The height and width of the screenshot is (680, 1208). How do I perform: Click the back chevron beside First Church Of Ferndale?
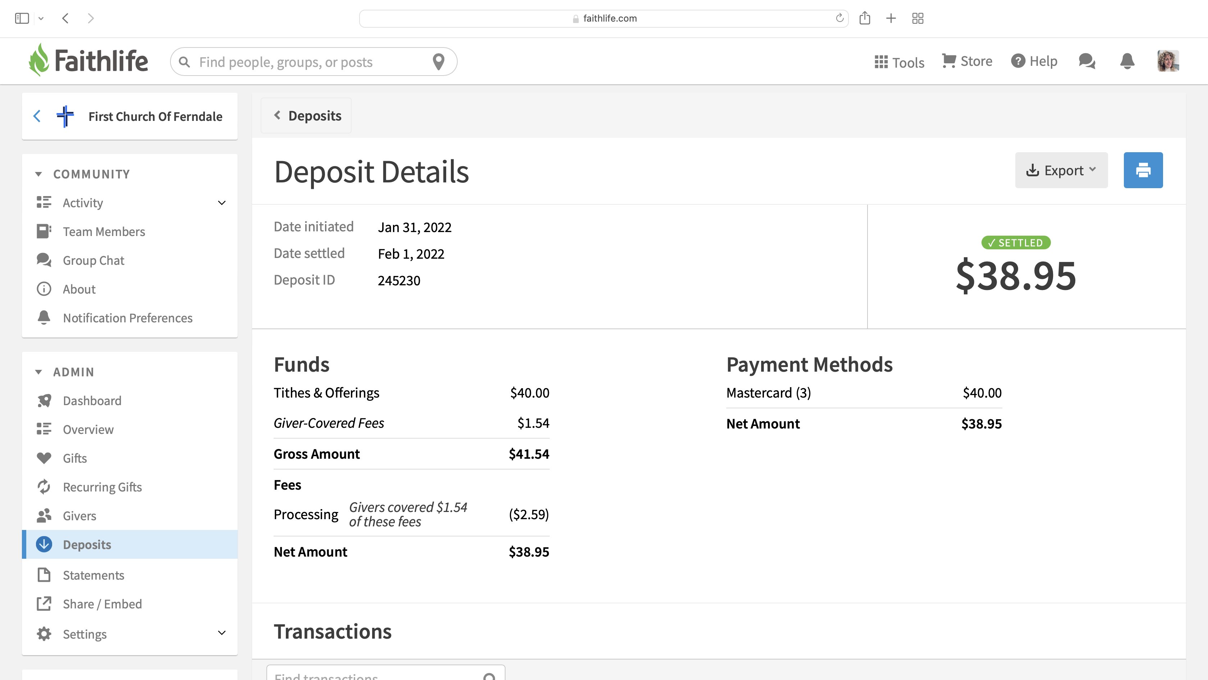tap(37, 116)
